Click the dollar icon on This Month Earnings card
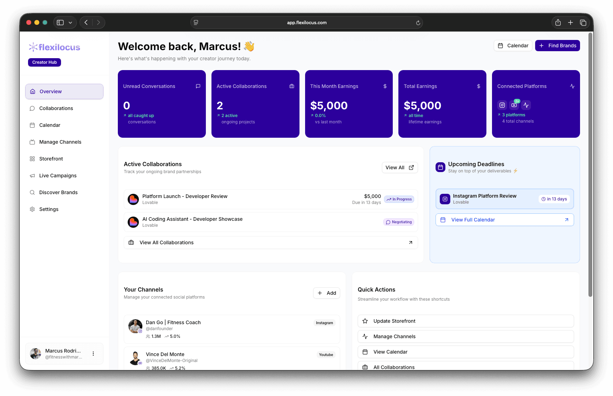 tap(385, 86)
